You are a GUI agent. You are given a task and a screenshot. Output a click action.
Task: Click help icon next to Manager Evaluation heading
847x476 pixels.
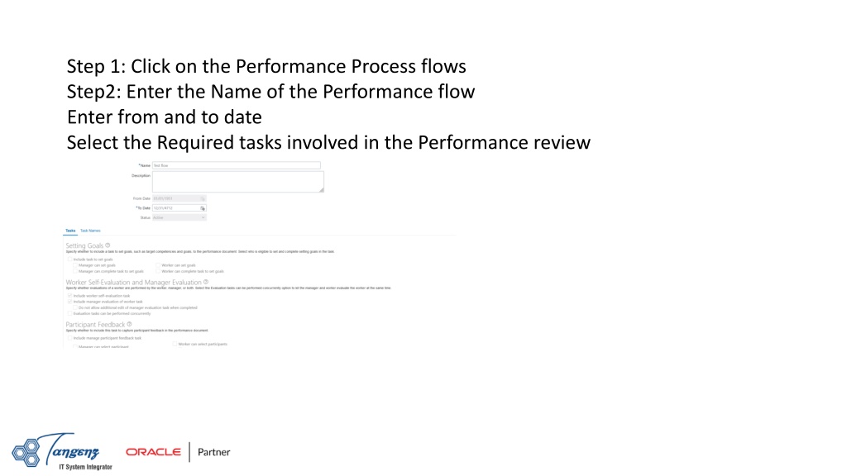tap(206, 282)
